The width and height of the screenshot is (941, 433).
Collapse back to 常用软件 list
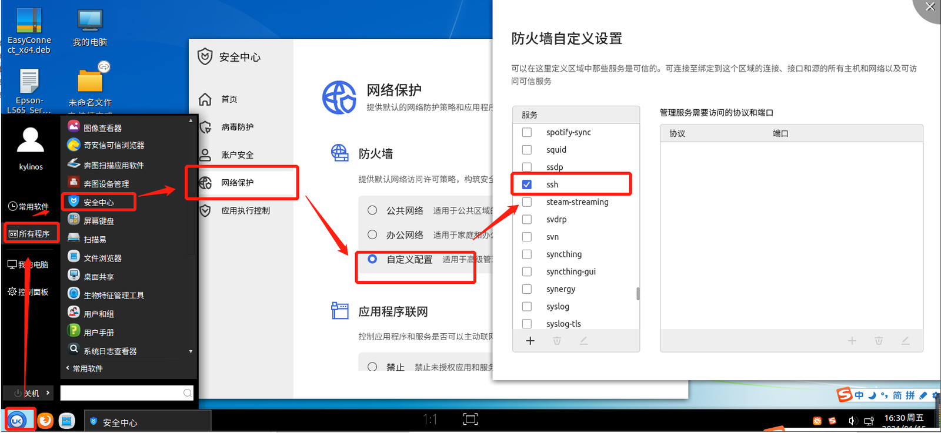84,368
